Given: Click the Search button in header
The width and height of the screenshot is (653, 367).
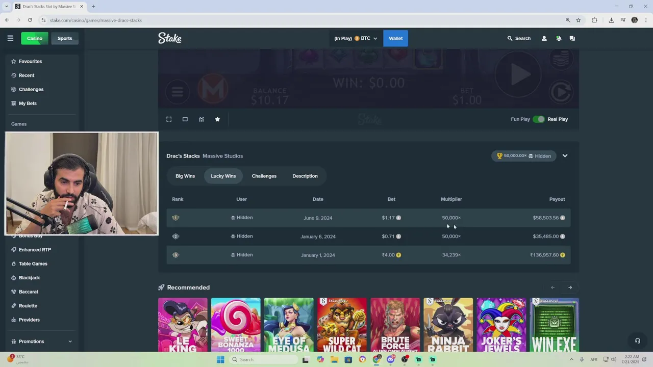Looking at the screenshot, I should pos(519,38).
